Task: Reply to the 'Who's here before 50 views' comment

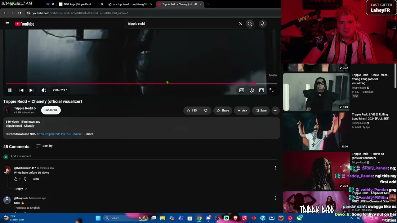Action: pyautogui.click(x=36, y=179)
